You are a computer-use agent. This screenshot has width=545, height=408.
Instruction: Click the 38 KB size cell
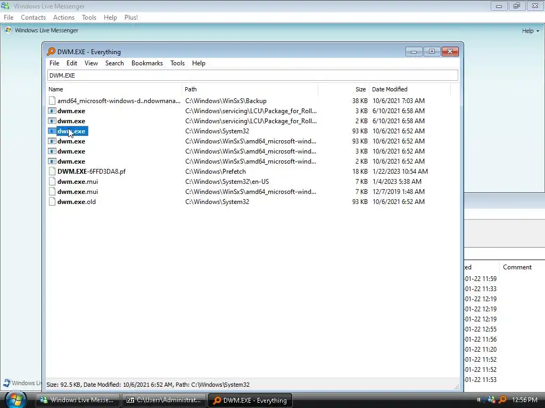(360, 101)
